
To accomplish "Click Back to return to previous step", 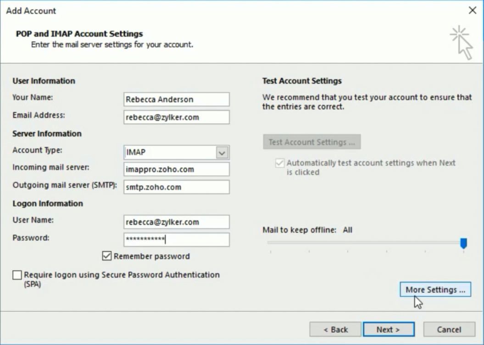I will [x=335, y=329].
